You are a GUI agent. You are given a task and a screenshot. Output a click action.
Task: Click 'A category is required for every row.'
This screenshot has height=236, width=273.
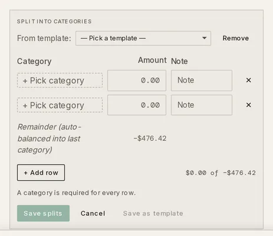click(76, 193)
